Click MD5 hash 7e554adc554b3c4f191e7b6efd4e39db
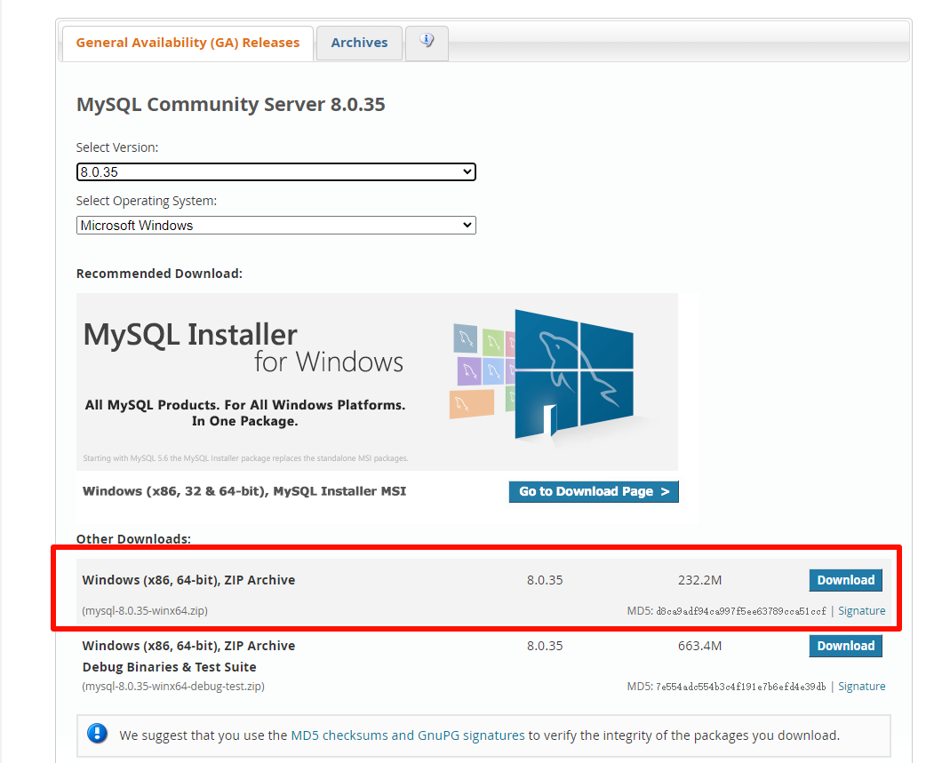The width and height of the screenshot is (950, 763). click(x=741, y=687)
